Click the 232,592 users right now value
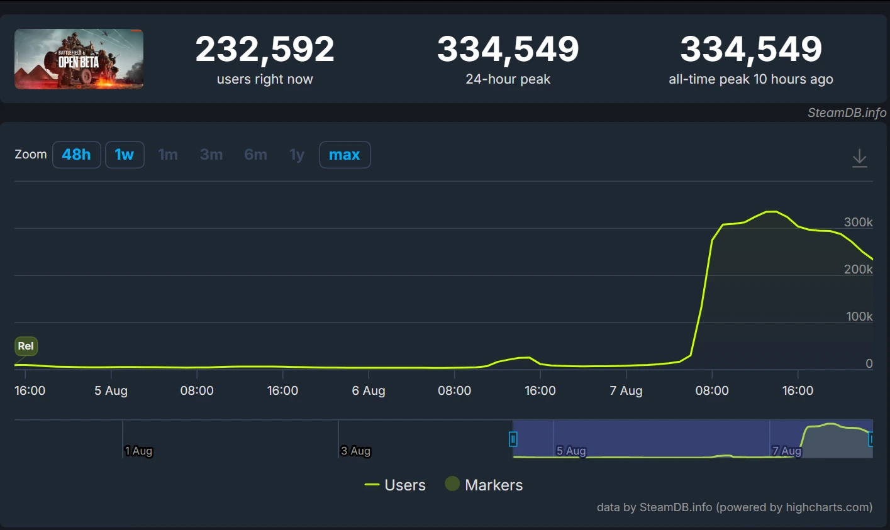The width and height of the screenshot is (890, 530). click(265, 49)
